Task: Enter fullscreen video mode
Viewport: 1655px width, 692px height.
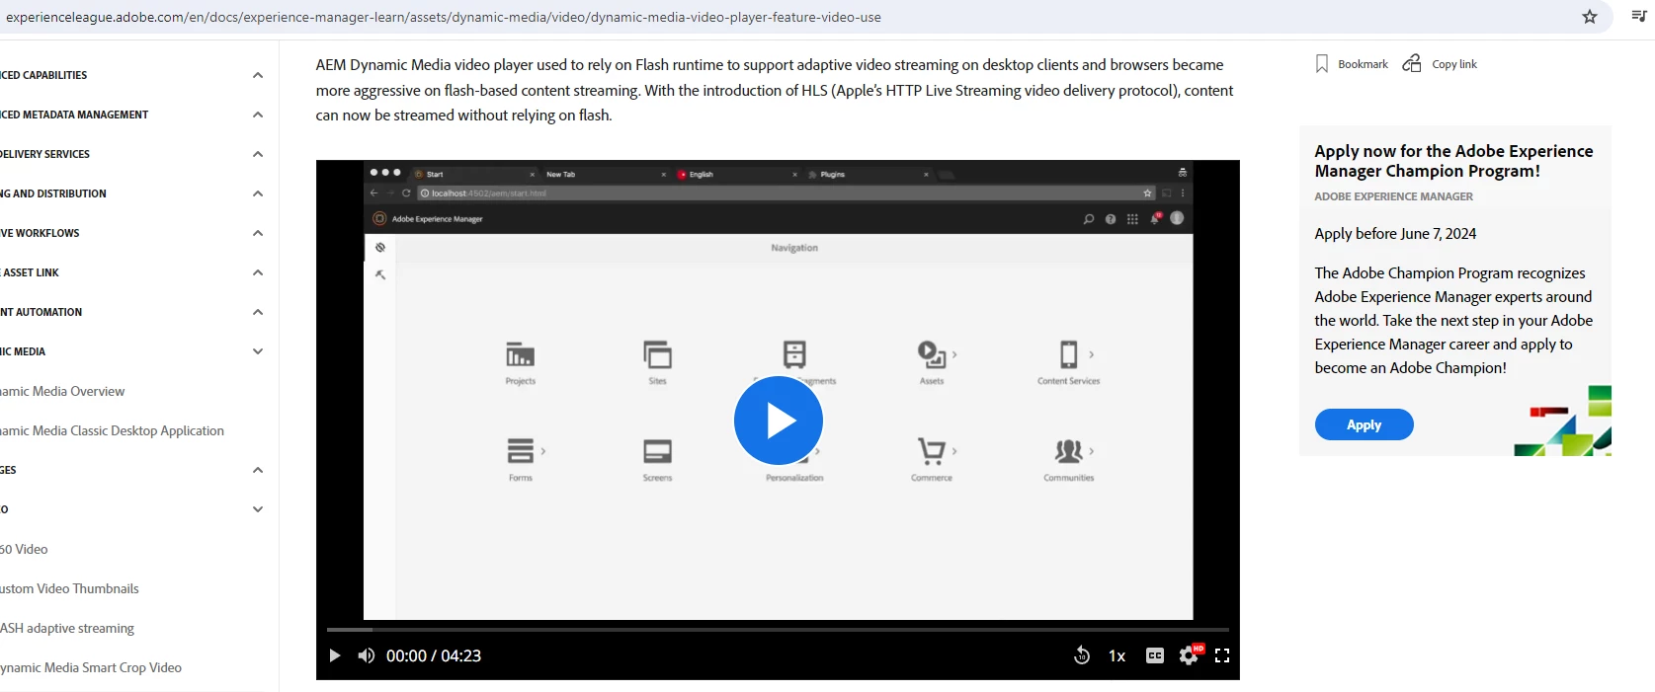Action: click(1222, 655)
